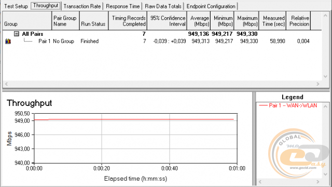Click the legend's scroll down arrow
The width and height of the screenshot is (332, 187).
325,175
